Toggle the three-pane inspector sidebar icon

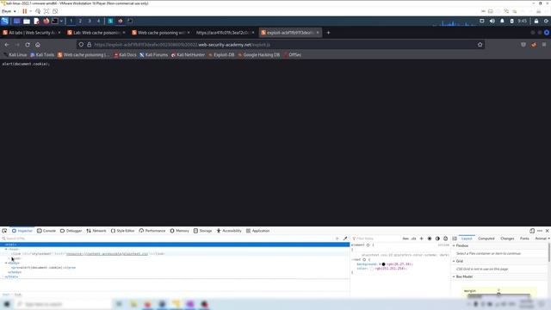point(455,239)
